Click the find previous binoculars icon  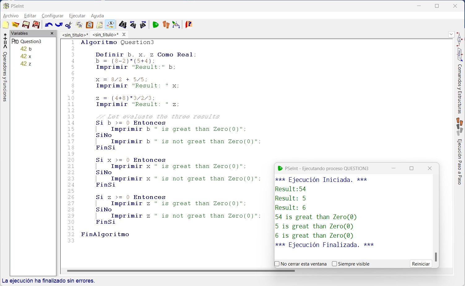133,25
